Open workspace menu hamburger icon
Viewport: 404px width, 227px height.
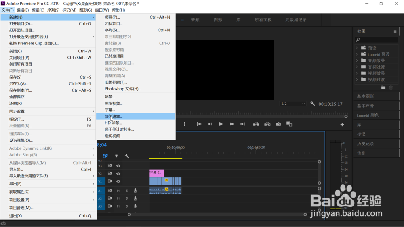pos(183,20)
